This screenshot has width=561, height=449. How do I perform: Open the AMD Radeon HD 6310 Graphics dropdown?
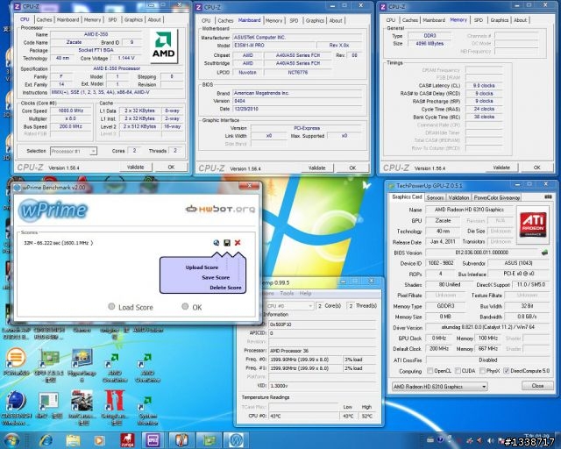[x=439, y=387]
